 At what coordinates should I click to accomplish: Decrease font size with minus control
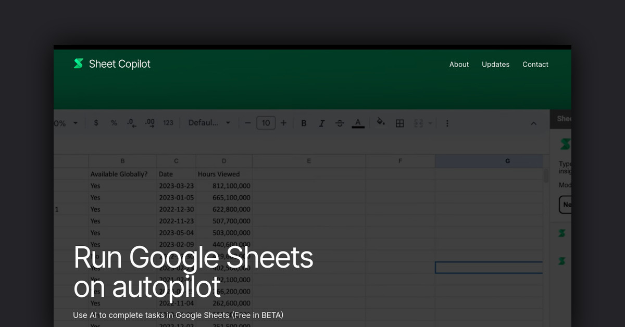click(x=248, y=123)
